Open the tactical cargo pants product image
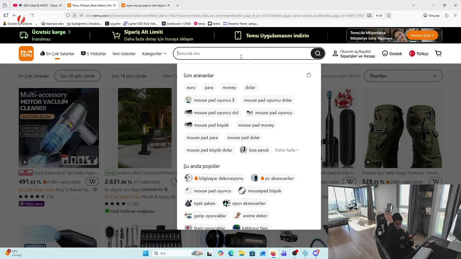The height and width of the screenshot is (259, 461). [402, 128]
